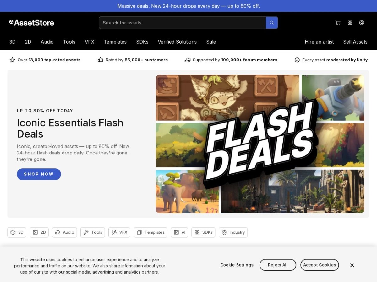377x282 pixels.
Task: Click Reject All cookies button
Action: [x=278, y=265]
